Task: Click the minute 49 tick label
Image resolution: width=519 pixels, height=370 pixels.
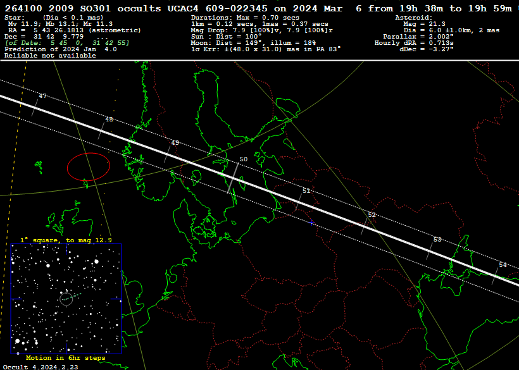Action: pyautogui.click(x=175, y=142)
